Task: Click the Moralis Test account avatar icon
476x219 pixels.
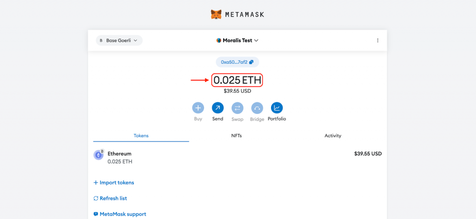Action: 218,40
